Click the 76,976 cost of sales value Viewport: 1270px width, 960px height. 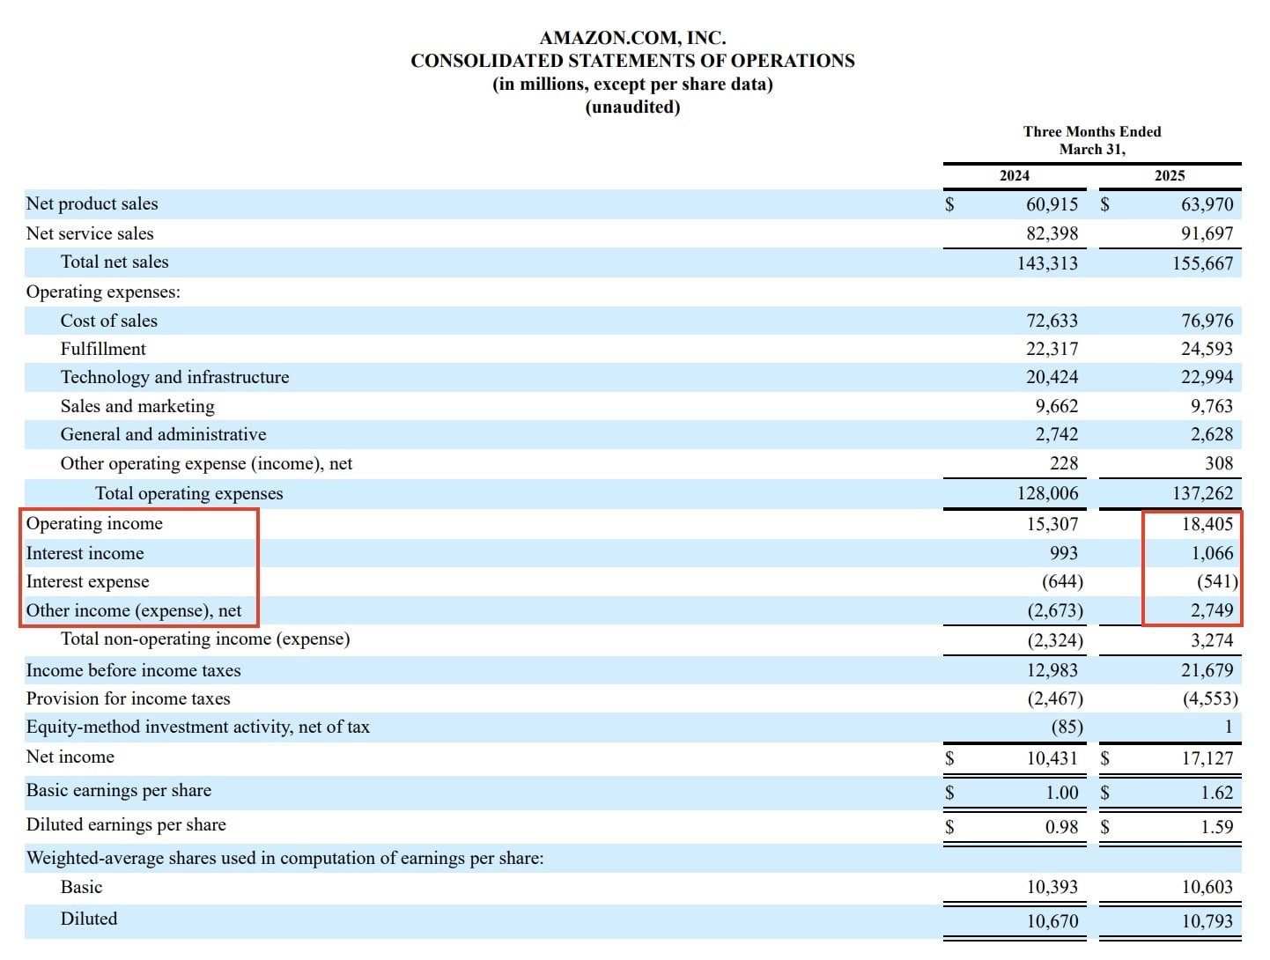pyautogui.click(x=1207, y=321)
